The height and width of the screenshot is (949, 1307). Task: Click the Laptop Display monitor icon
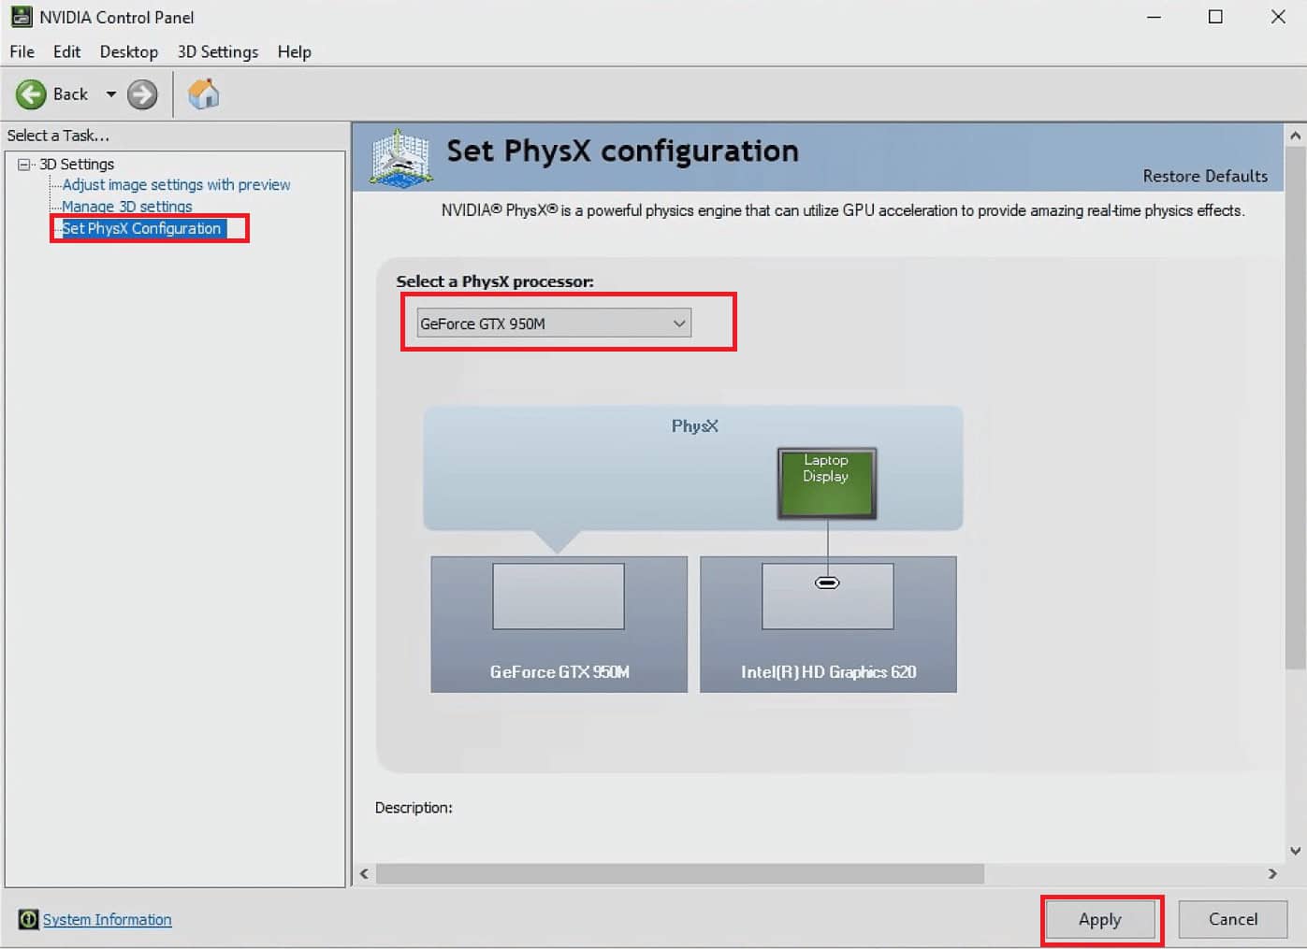coord(827,482)
